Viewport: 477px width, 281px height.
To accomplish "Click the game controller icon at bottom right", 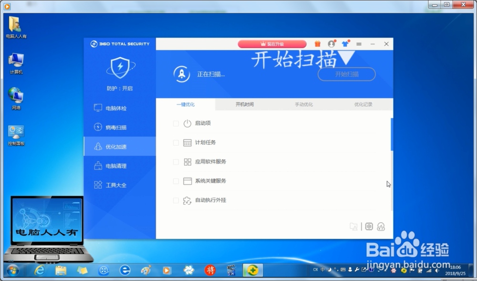I will tap(381, 227).
